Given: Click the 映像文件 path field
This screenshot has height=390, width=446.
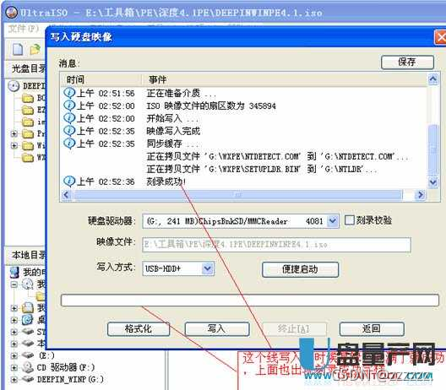Looking at the screenshot, I should point(276,245).
